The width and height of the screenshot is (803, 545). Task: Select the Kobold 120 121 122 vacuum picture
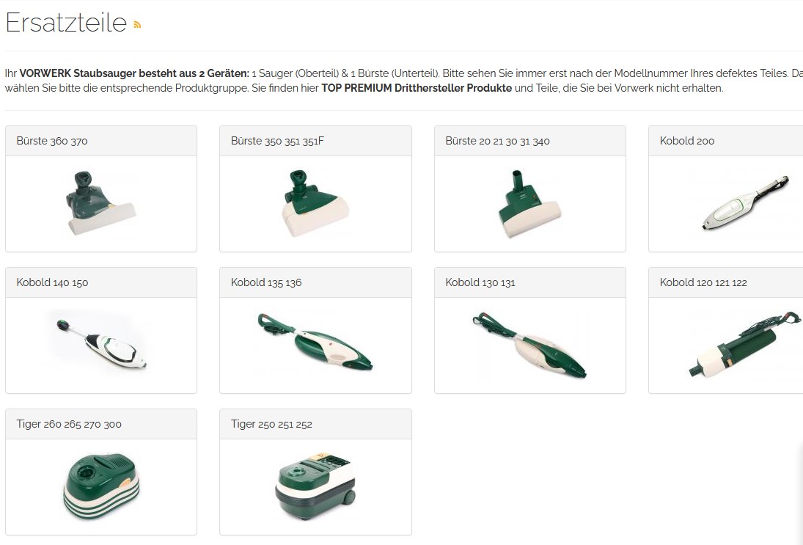(744, 345)
